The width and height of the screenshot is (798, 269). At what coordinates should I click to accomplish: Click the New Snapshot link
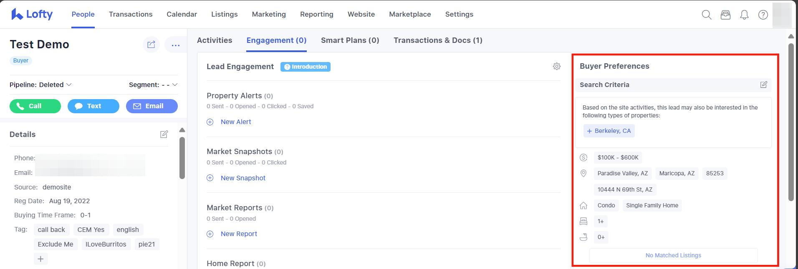click(x=242, y=178)
